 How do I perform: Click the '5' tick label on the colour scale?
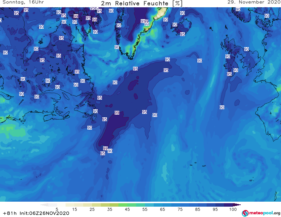point(57,209)
